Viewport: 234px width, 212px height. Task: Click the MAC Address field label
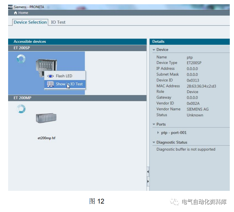(168, 86)
